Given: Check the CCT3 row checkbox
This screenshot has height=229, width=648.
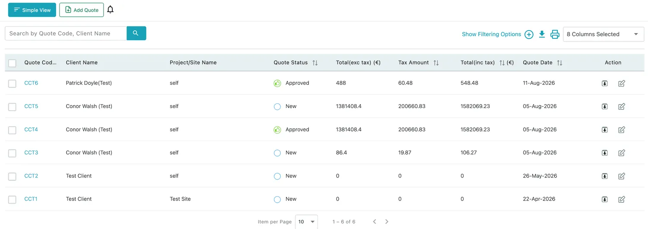Looking at the screenshot, I should [12, 153].
